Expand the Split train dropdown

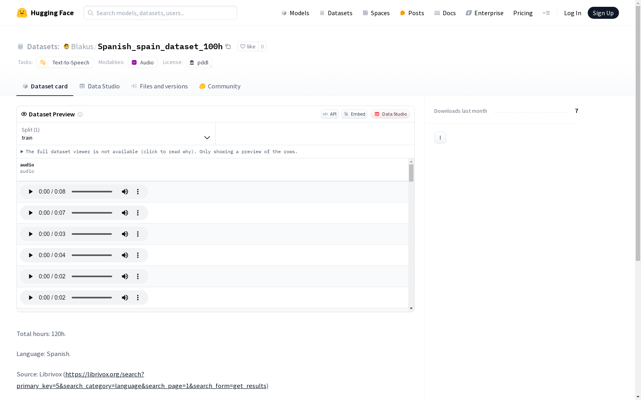click(116, 134)
